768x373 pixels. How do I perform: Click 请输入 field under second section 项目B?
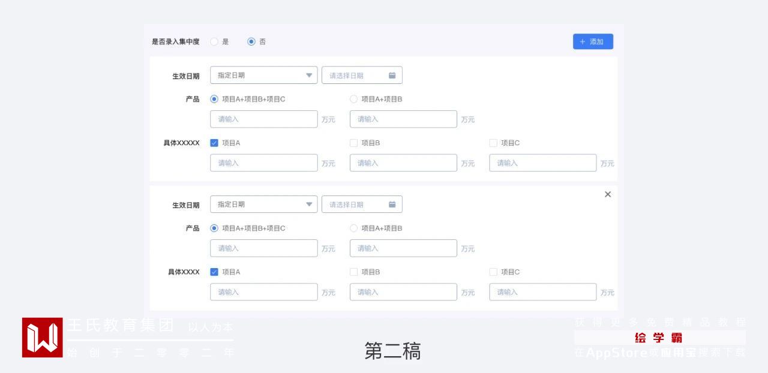click(403, 292)
